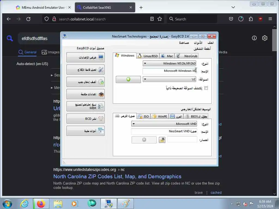Click the EasyBCD title bar app icon
Screen dimensions: 279x209
(65, 36)
